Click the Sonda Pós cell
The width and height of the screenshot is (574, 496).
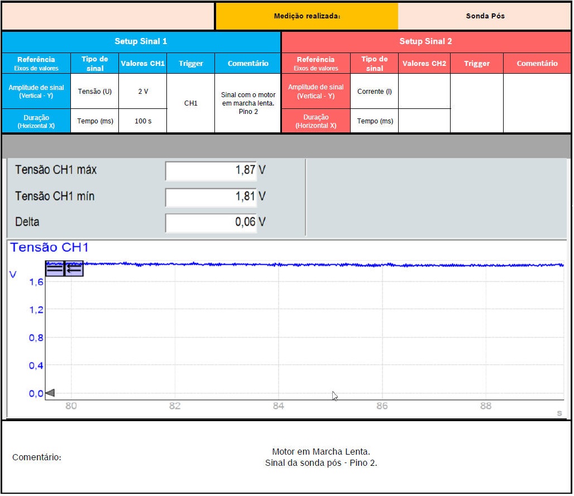pyautogui.click(x=485, y=16)
